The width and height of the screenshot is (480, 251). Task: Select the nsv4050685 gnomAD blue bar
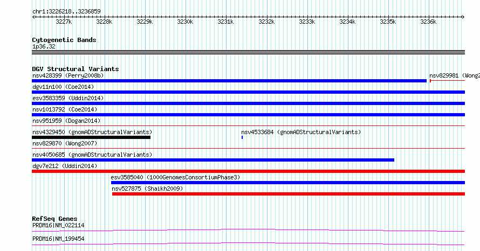pyautogui.click(x=213, y=160)
